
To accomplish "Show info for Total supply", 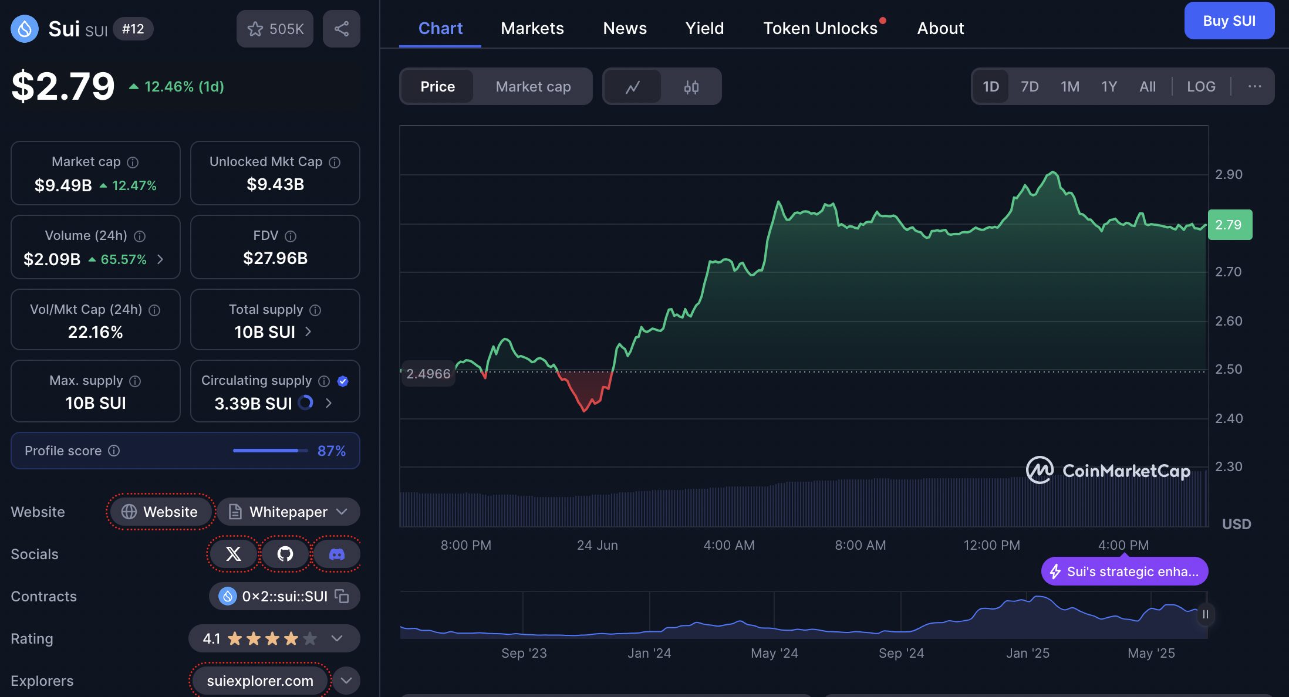I will (x=315, y=310).
